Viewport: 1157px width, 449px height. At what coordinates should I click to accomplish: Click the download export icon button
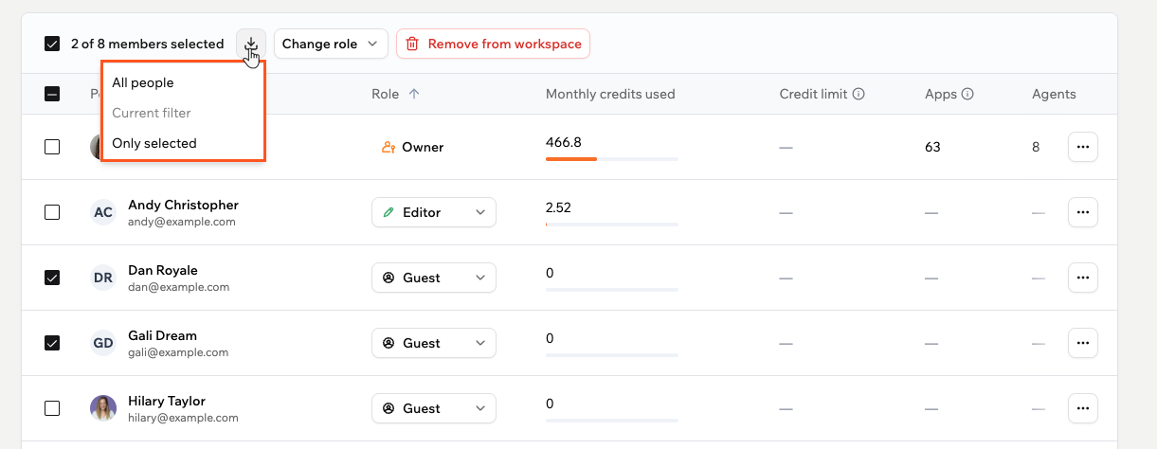coord(251,44)
